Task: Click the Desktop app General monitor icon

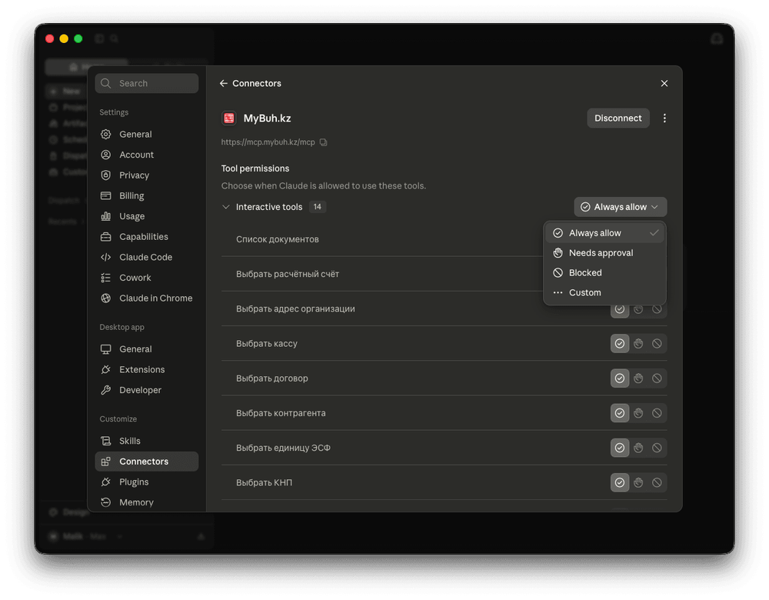Action: (x=106, y=349)
